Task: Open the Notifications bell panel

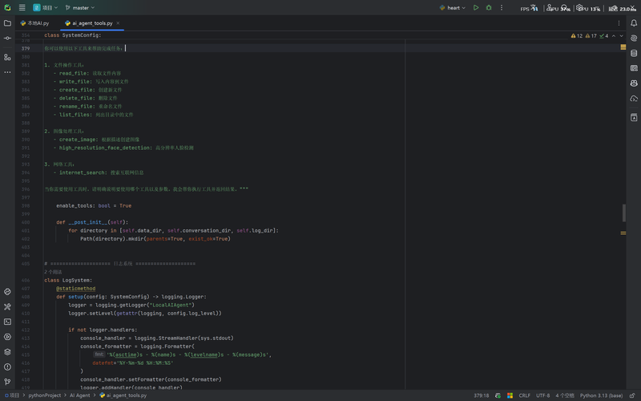Action: tap(634, 23)
